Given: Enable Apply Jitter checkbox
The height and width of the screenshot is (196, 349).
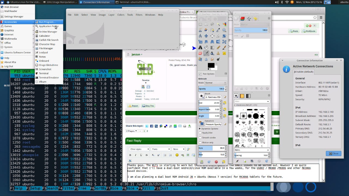Looking at the screenshot, I should [200, 133].
